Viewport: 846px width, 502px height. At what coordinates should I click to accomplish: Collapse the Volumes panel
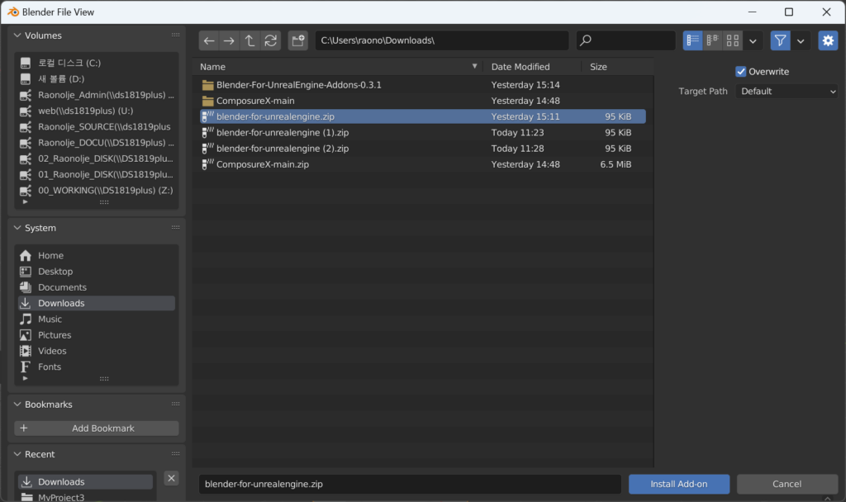click(17, 36)
